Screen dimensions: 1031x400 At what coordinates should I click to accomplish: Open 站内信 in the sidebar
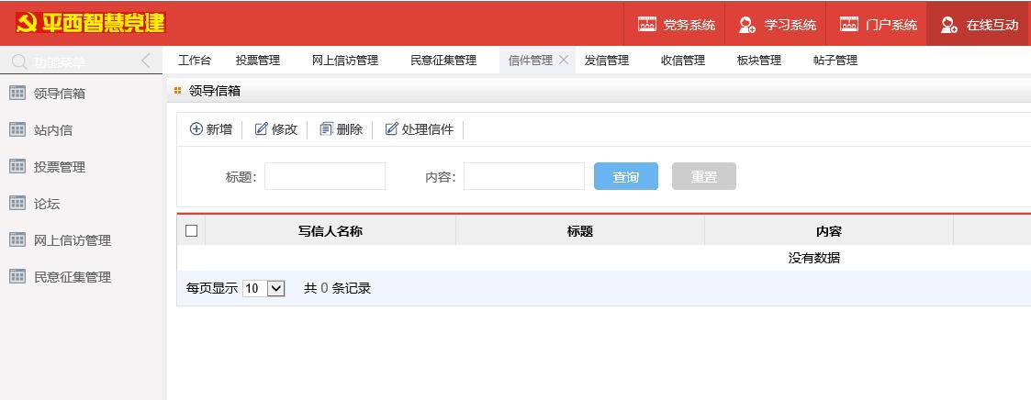point(53,130)
